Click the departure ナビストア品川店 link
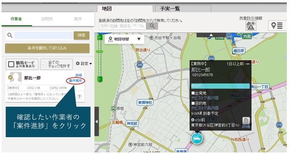Viewport: 290px width, 154px height. click(205, 98)
